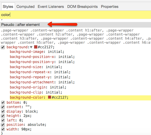Click the background-attachment property name
This screenshot has height=135, width=151.
32,82
